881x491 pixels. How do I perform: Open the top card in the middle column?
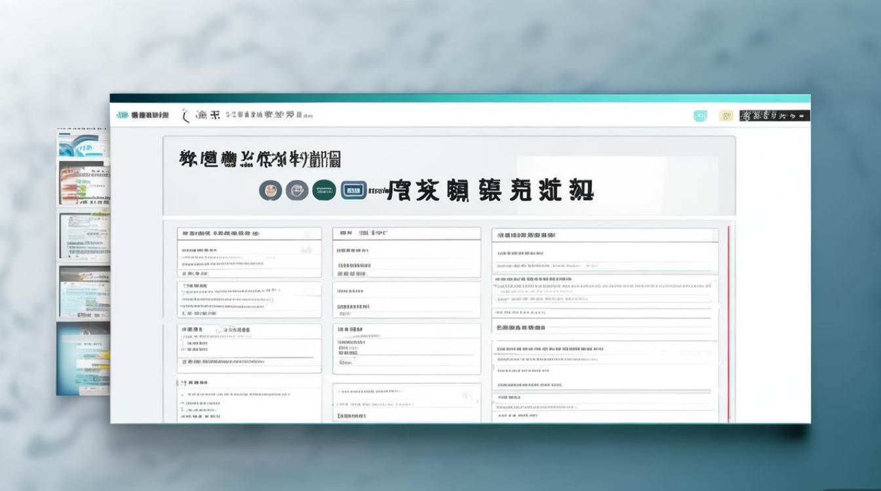coord(406,253)
